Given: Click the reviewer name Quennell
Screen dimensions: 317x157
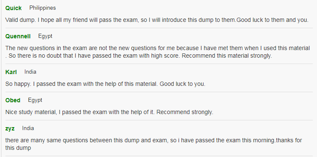Looking at the screenshot, I should coord(18,36).
